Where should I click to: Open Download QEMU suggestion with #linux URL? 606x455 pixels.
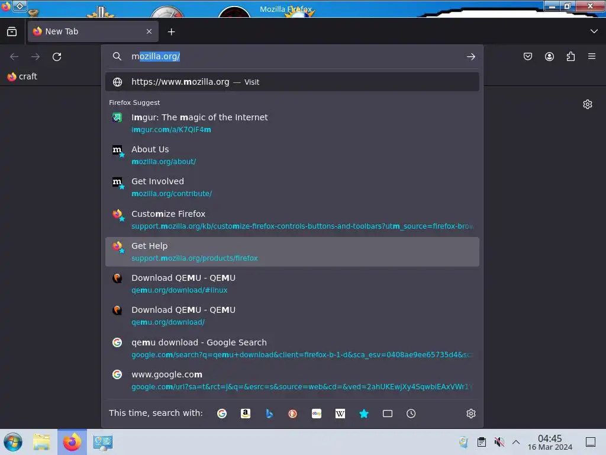[292, 284]
